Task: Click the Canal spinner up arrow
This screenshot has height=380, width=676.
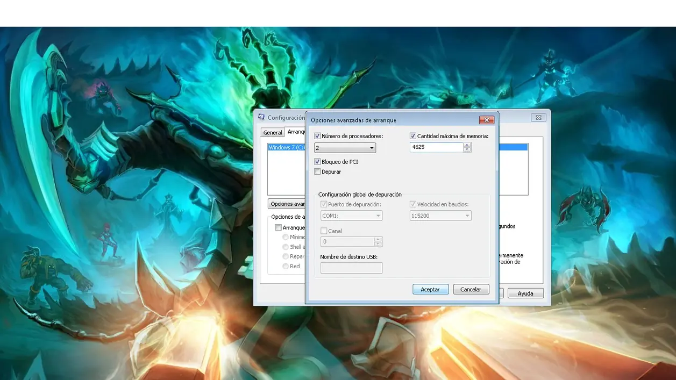Action: pyautogui.click(x=378, y=240)
